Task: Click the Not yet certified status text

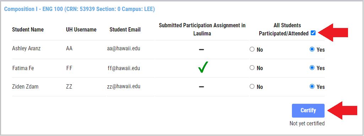Action: (307, 124)
